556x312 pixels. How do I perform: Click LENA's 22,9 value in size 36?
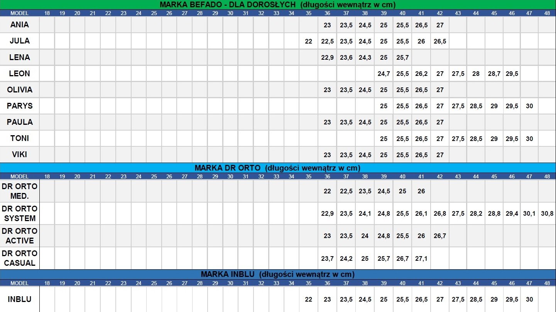(x=327, y=57)
